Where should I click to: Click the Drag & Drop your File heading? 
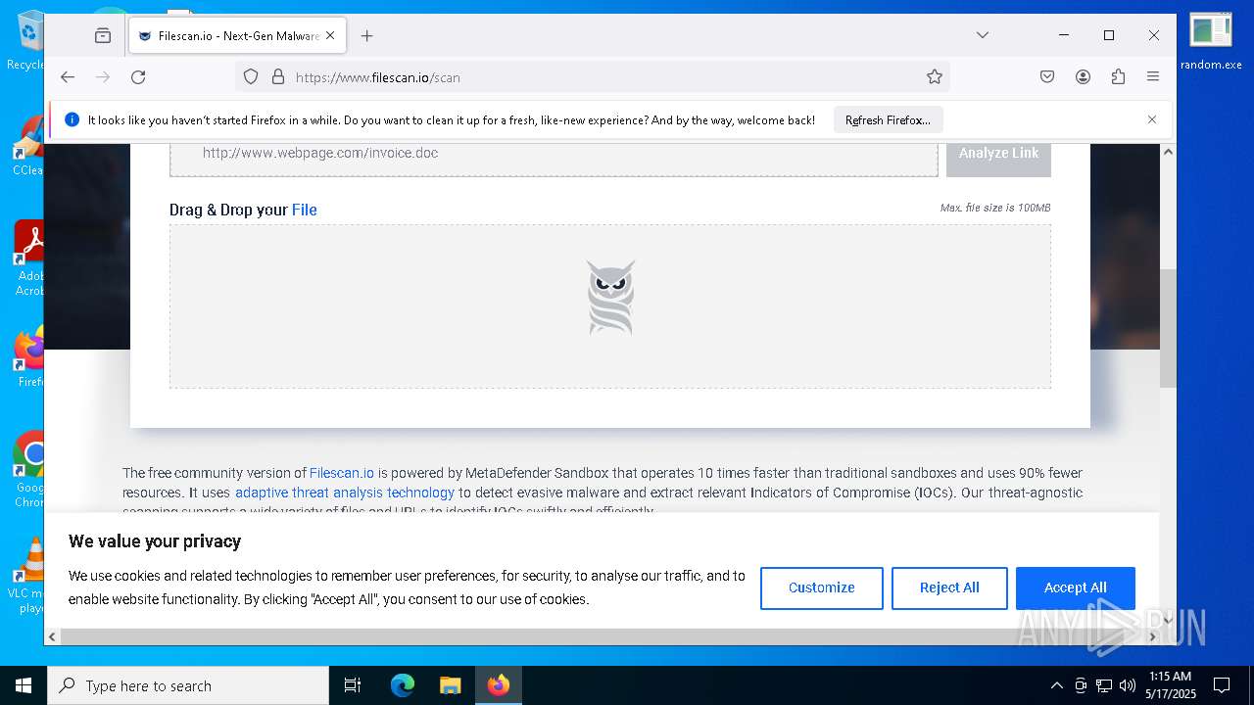(243, 210)
